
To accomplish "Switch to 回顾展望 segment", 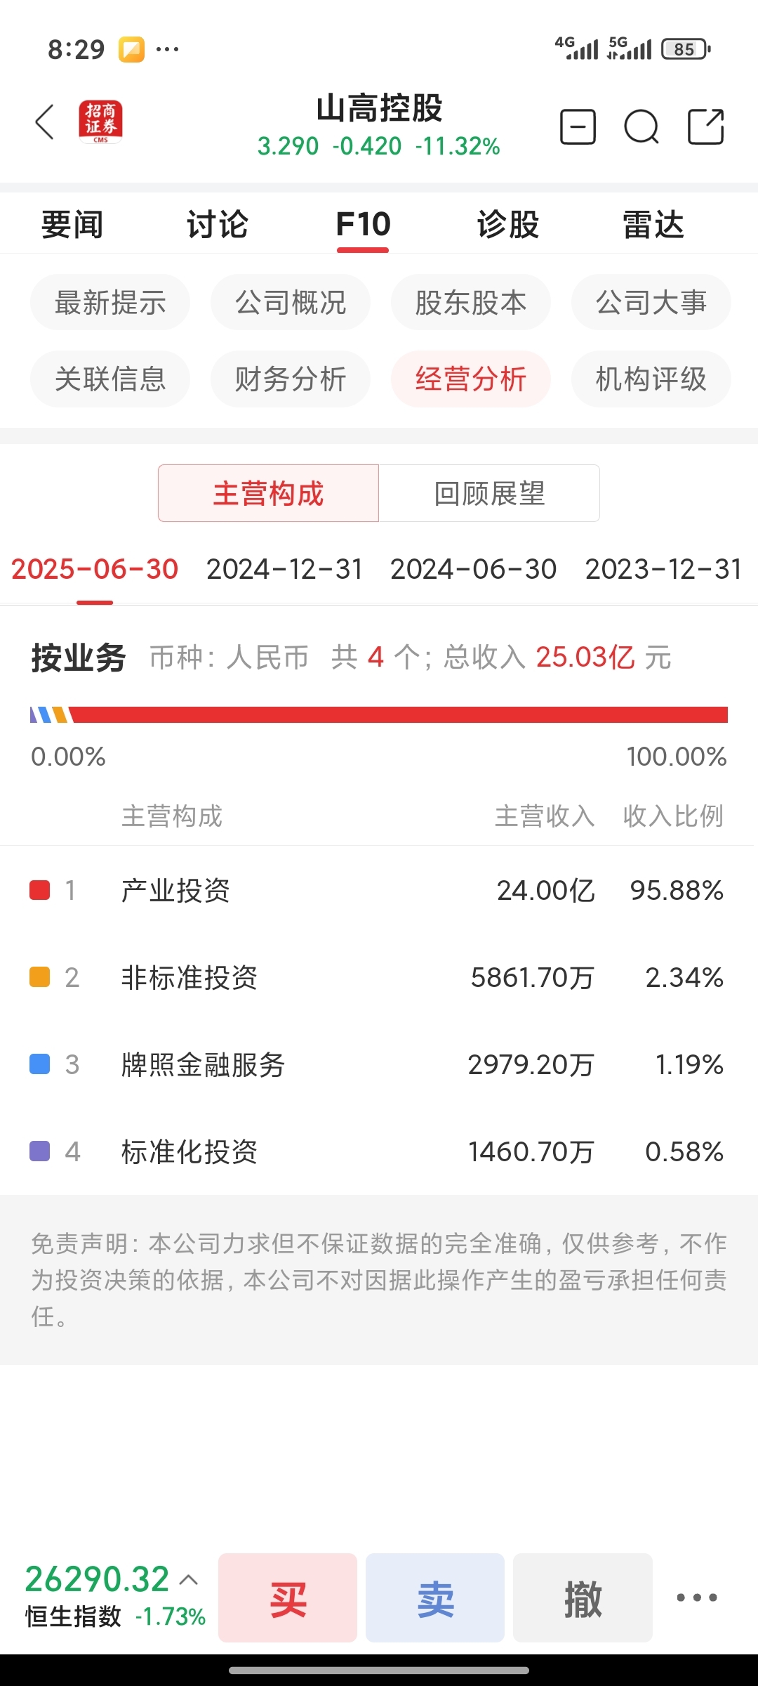I will pos(489,493).
